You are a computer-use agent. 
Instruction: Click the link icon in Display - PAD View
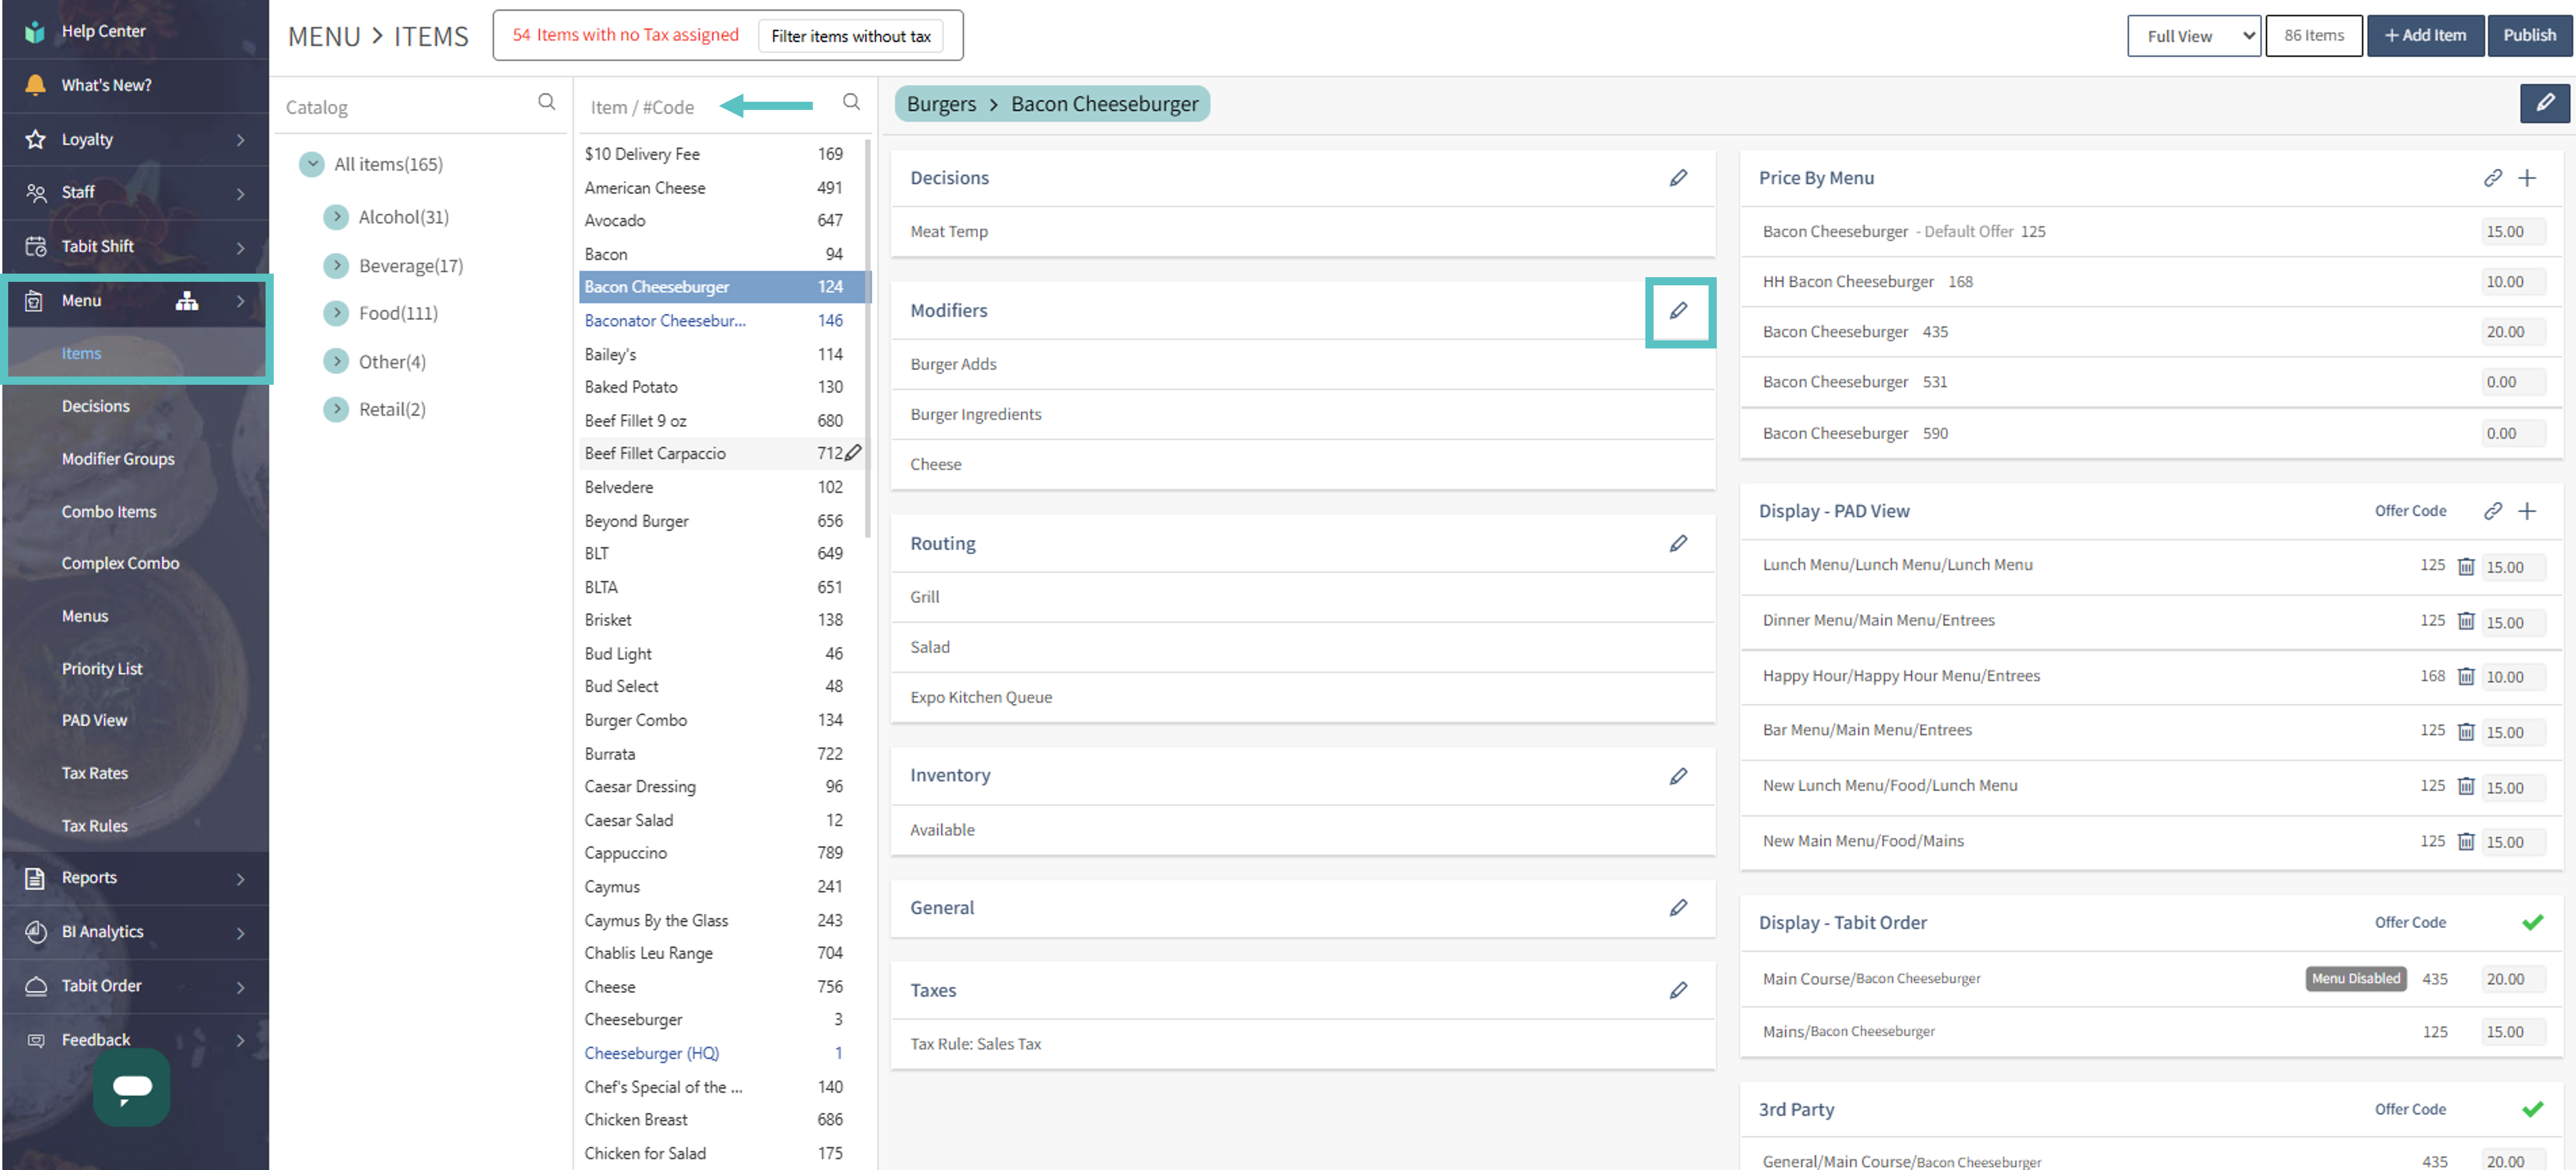point(2492,511)
